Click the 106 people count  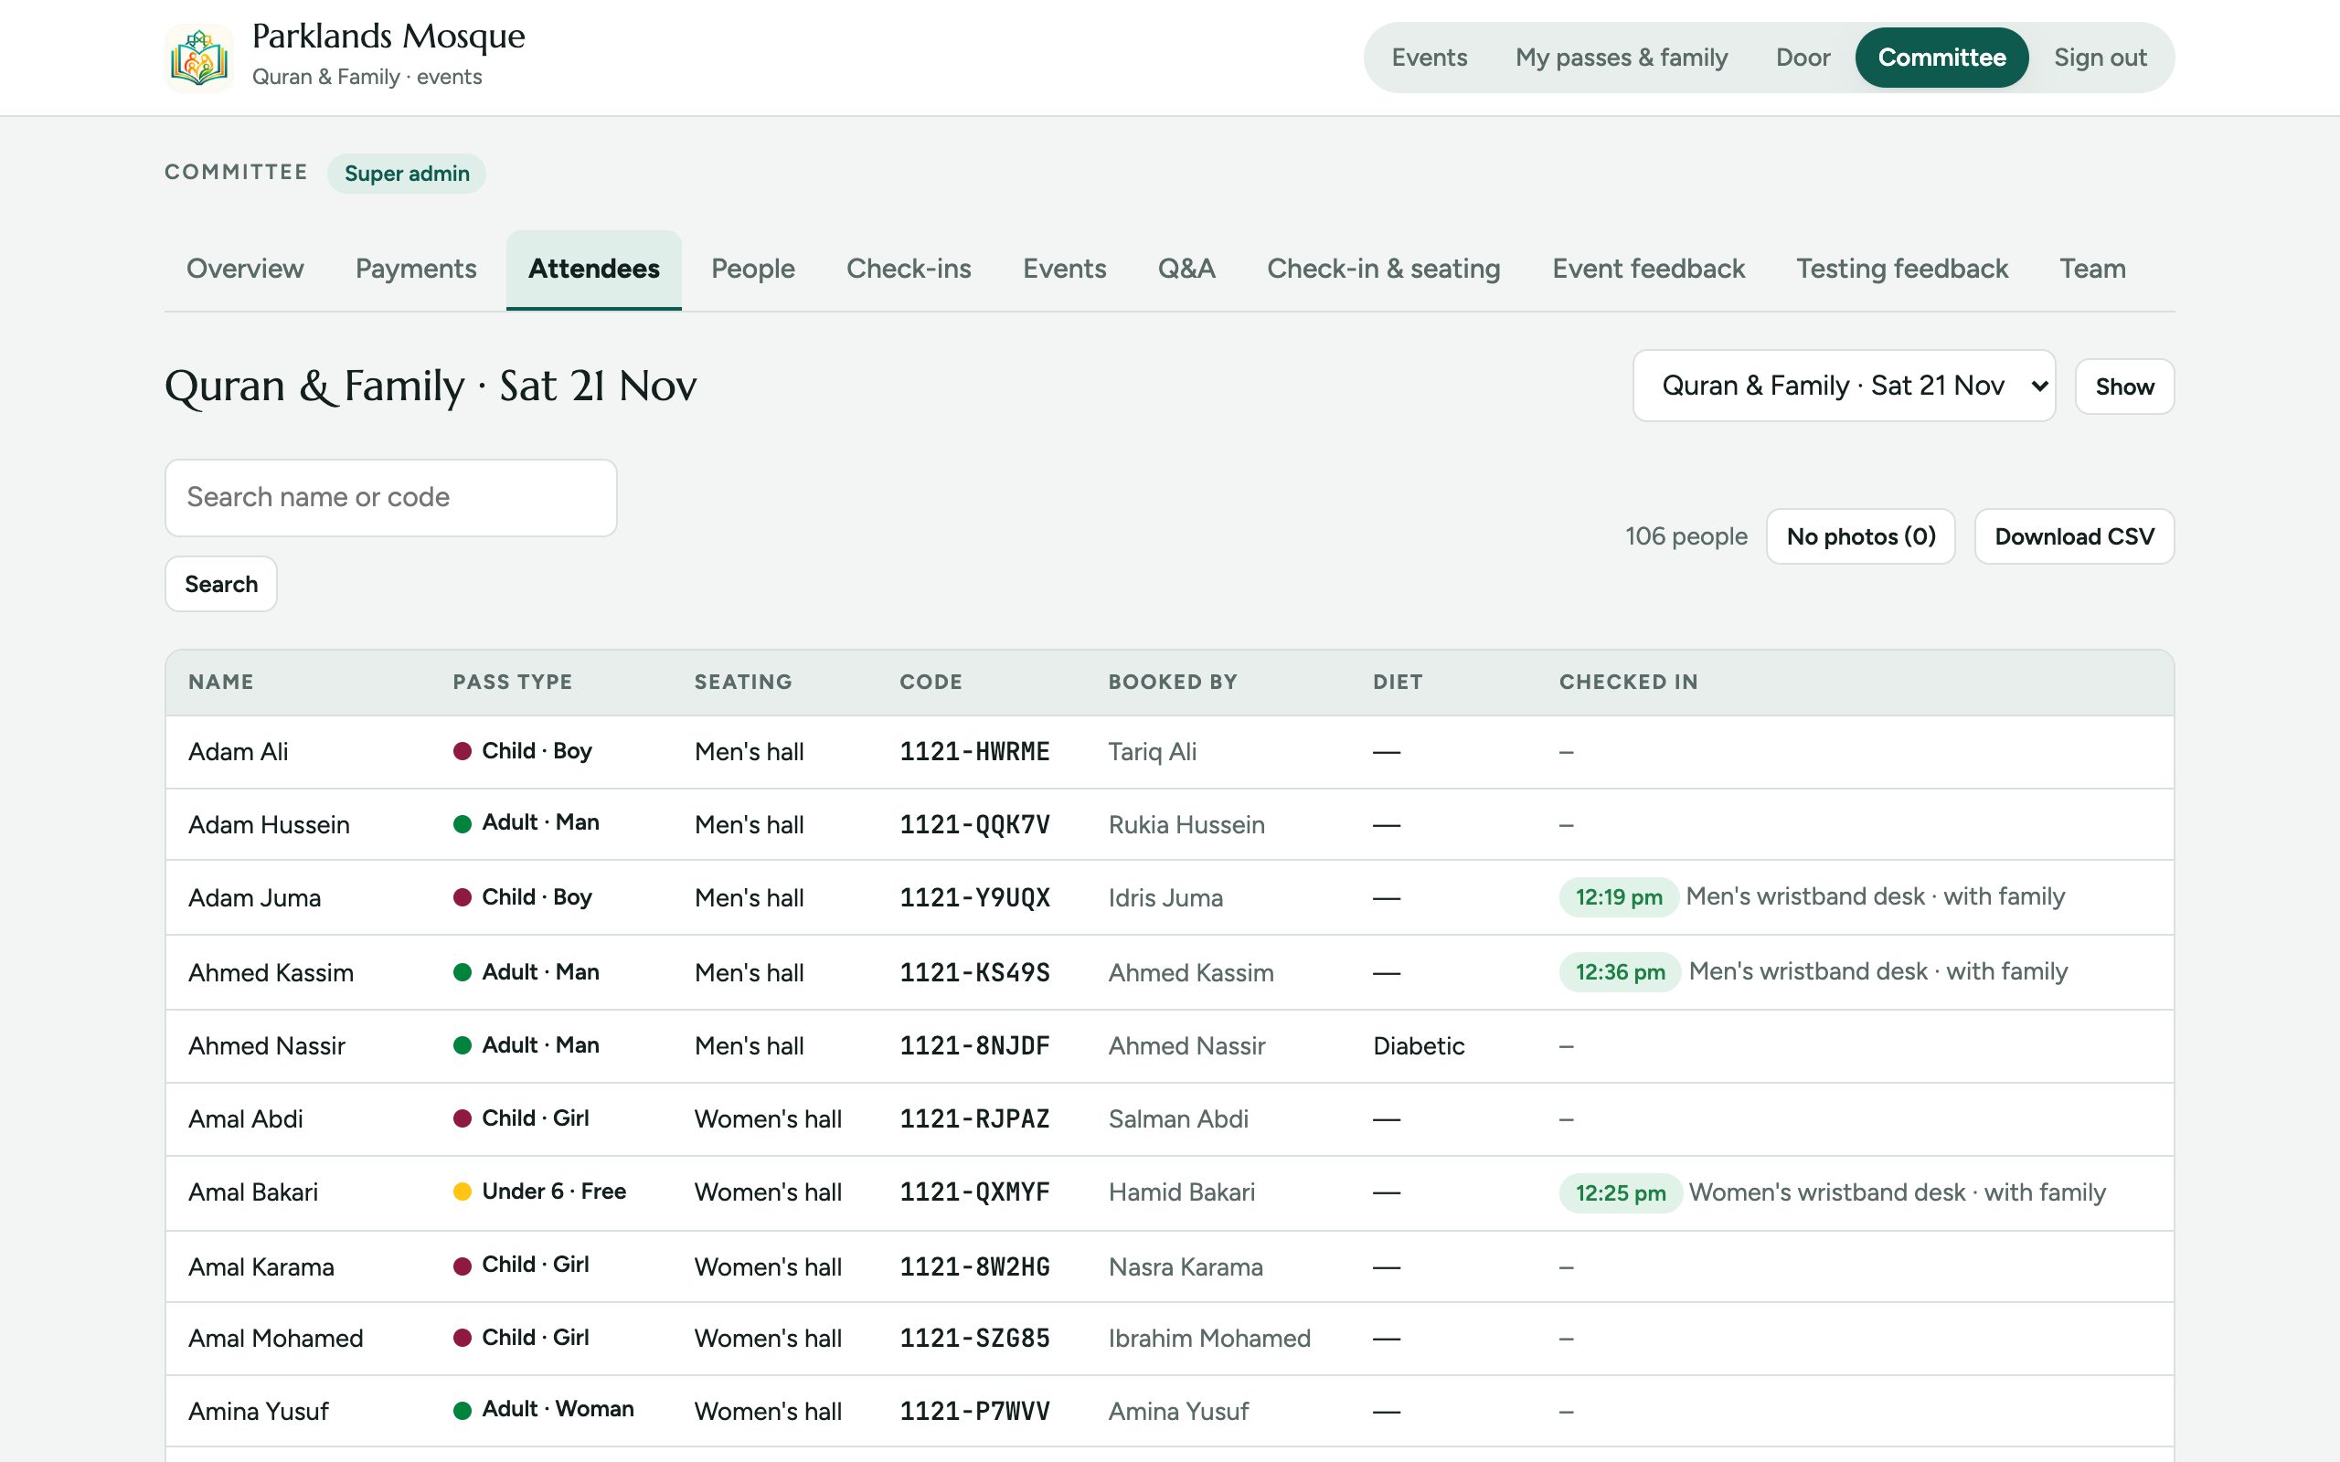1686,536
